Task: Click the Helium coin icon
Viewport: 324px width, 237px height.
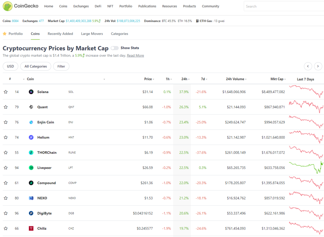Action: point(31,137)
